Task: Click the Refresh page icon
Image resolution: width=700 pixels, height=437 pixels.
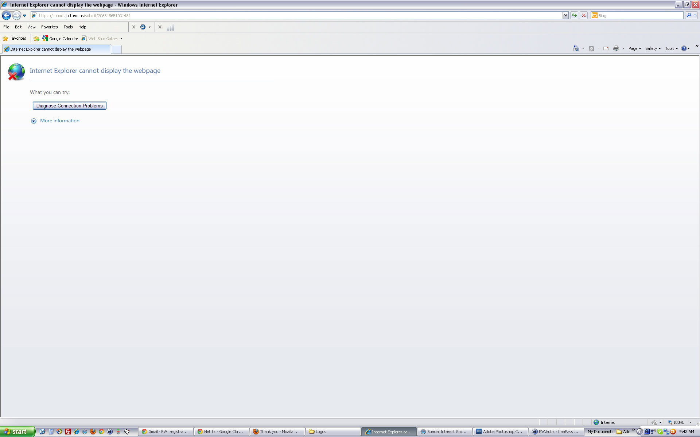Action: (574, 15)
